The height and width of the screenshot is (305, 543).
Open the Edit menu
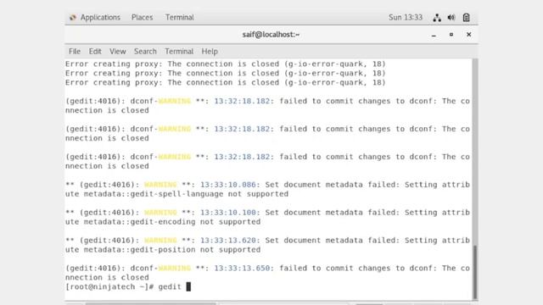click(x=95, y=52)
